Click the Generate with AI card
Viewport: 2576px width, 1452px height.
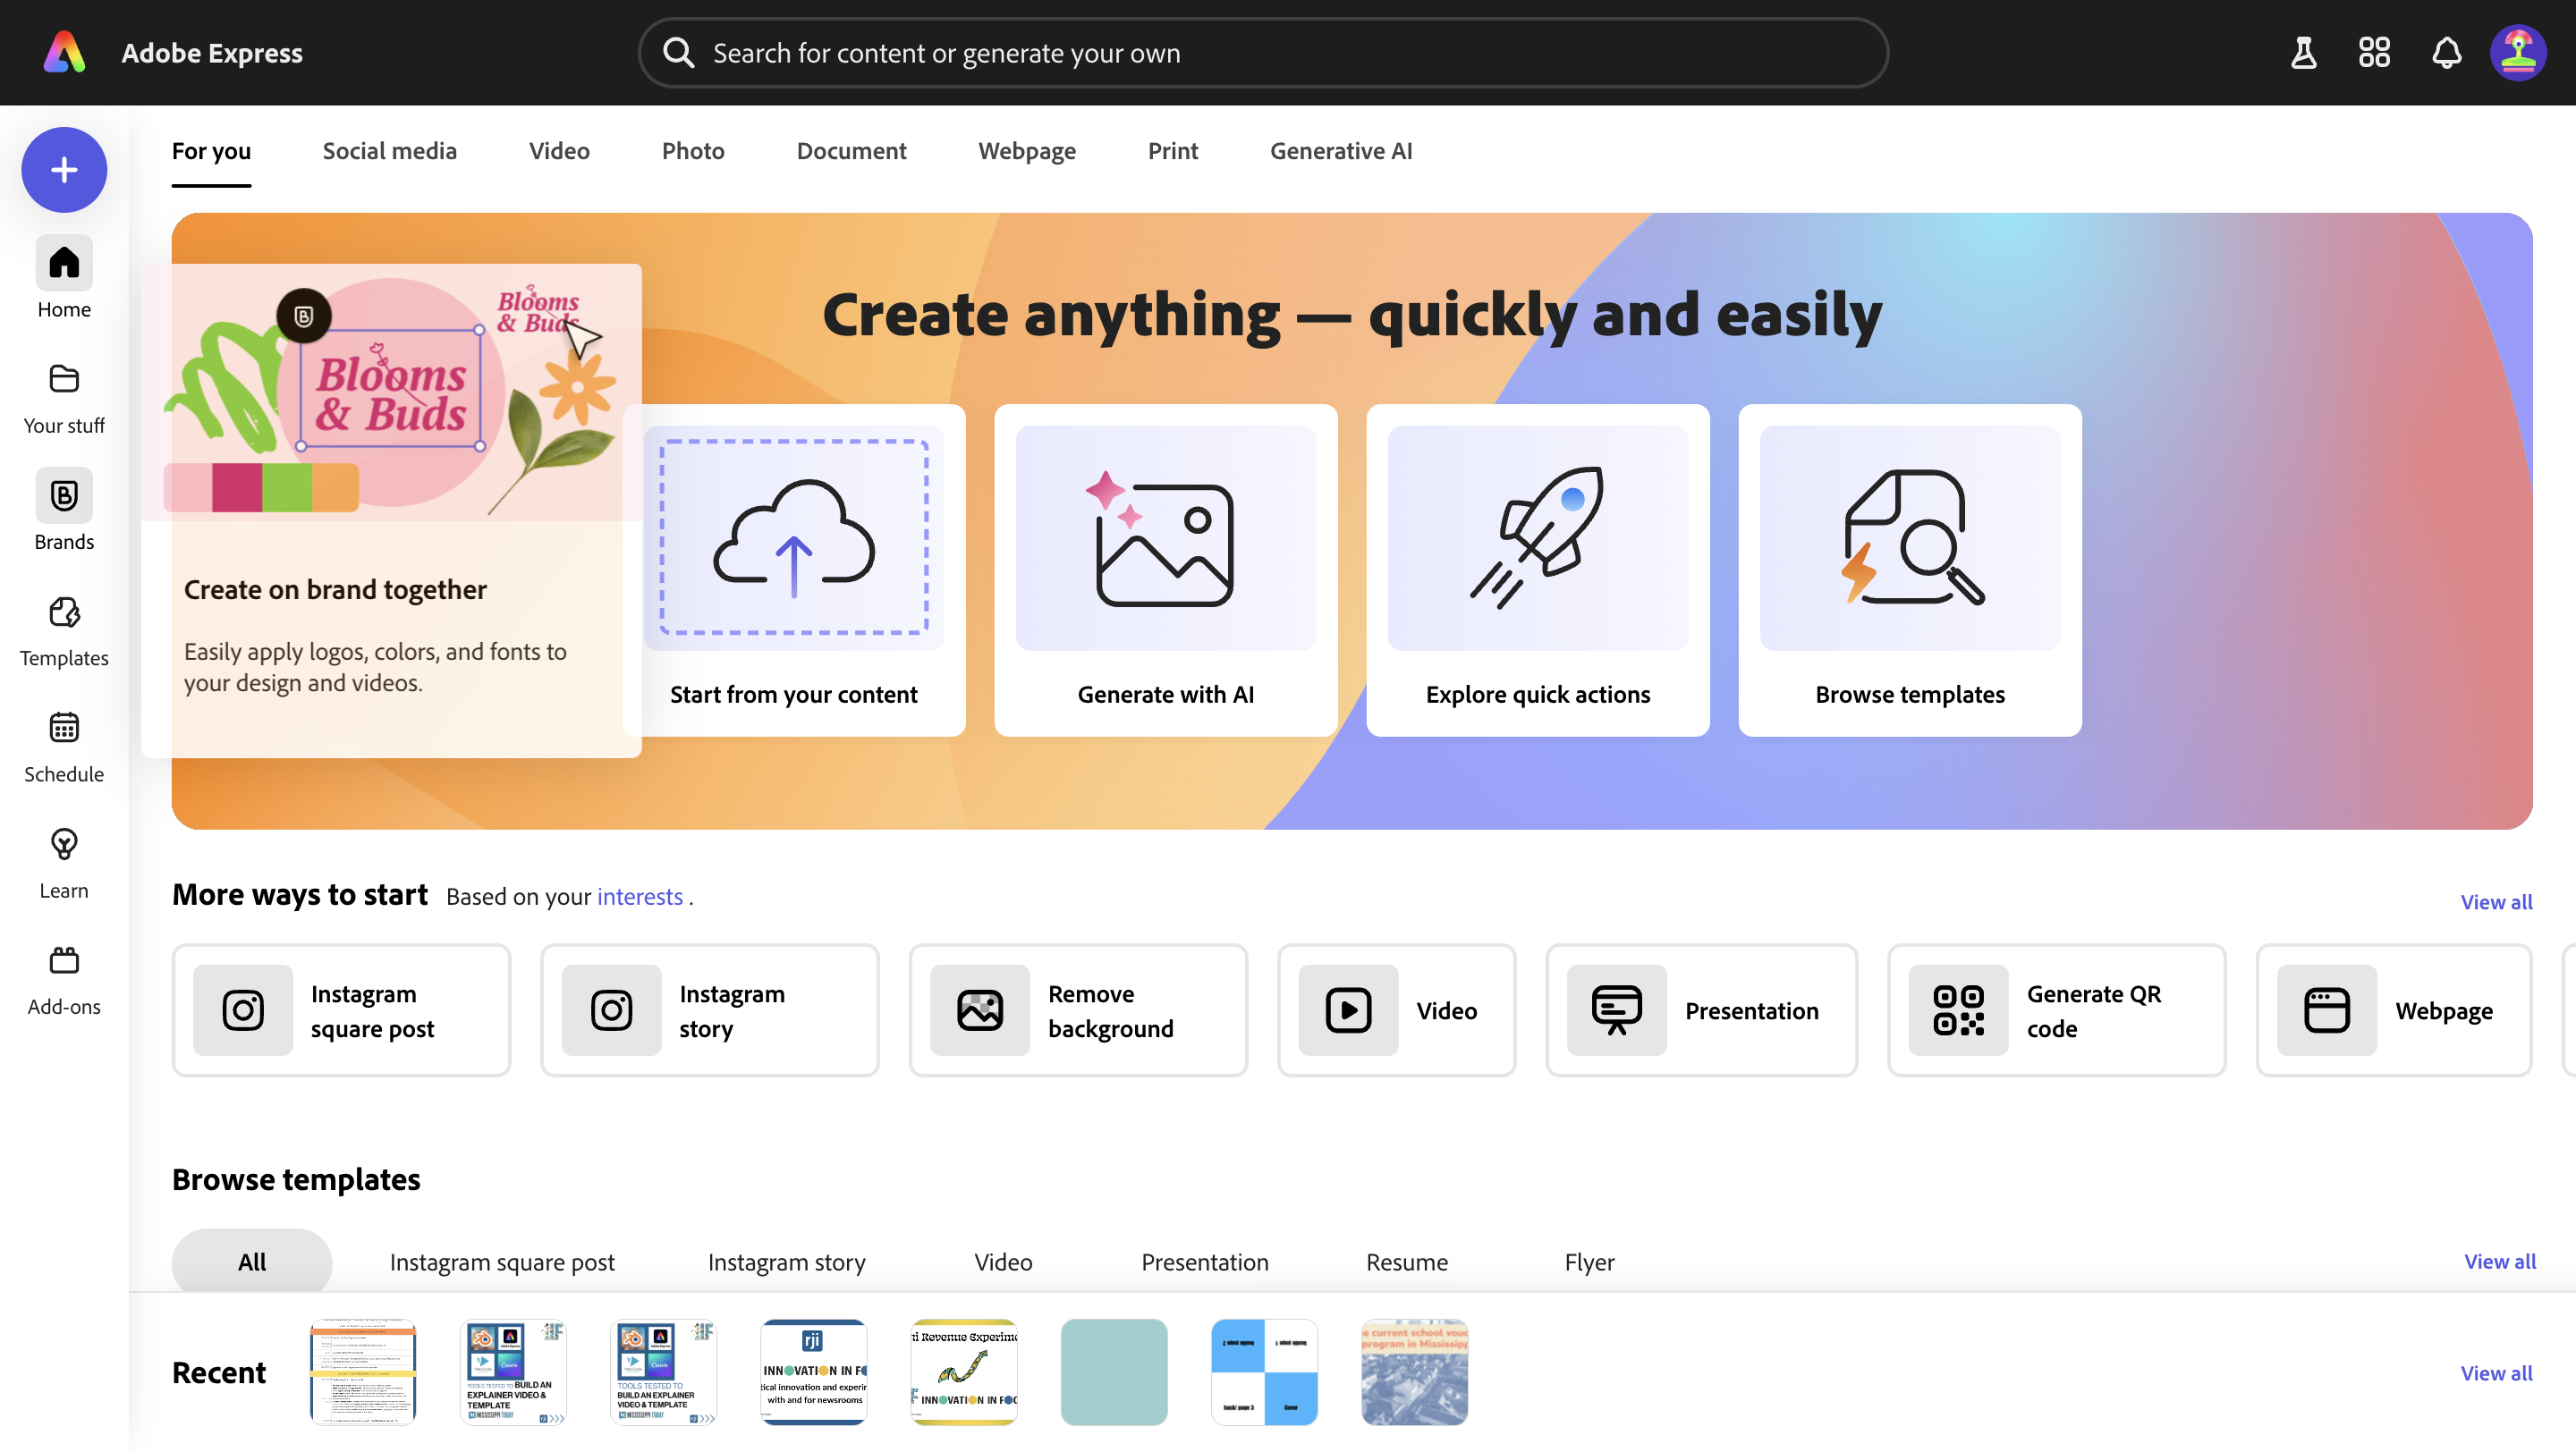[1165, 570]
